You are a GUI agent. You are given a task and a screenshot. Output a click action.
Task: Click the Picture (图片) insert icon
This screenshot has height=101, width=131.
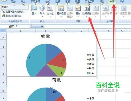pos(34,8)
